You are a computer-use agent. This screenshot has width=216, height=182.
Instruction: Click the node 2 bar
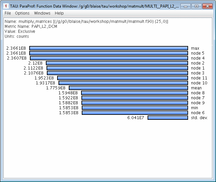pos(117,63)
